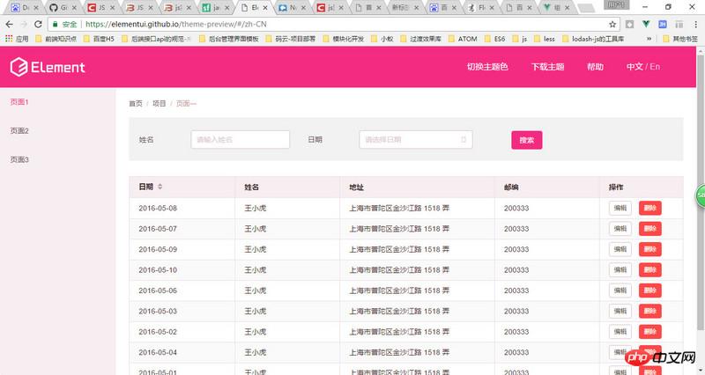This screenshot has width=705, height=375.
Task: Open the Chrome three-dot menu
Action: [x=694, y=24]
